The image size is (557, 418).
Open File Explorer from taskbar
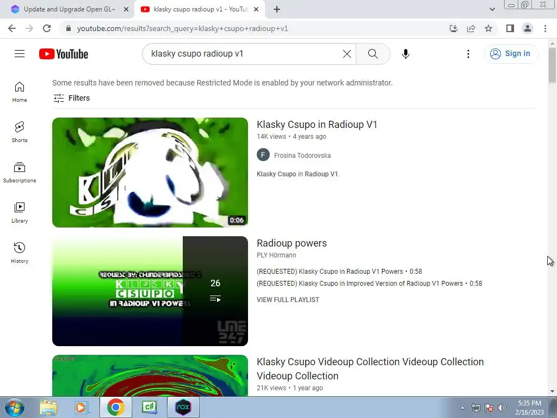click(x=48, y=407)
